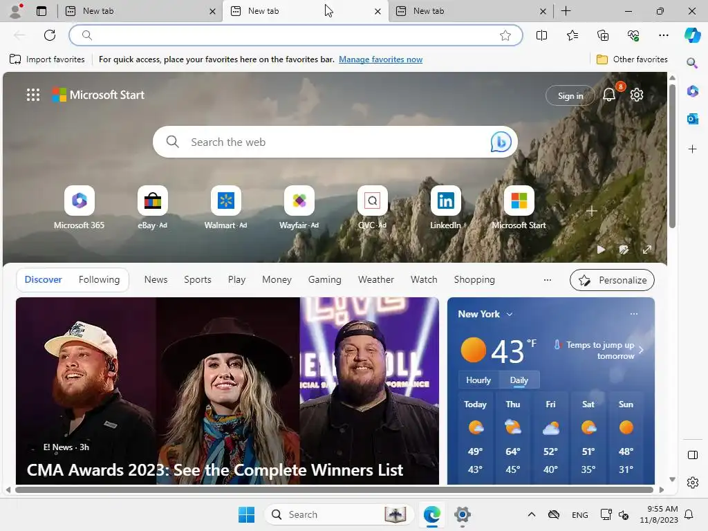The image size is (708, 531).
Task: Show more feed categories ellipsis
Action: click(x=548, y=280)
